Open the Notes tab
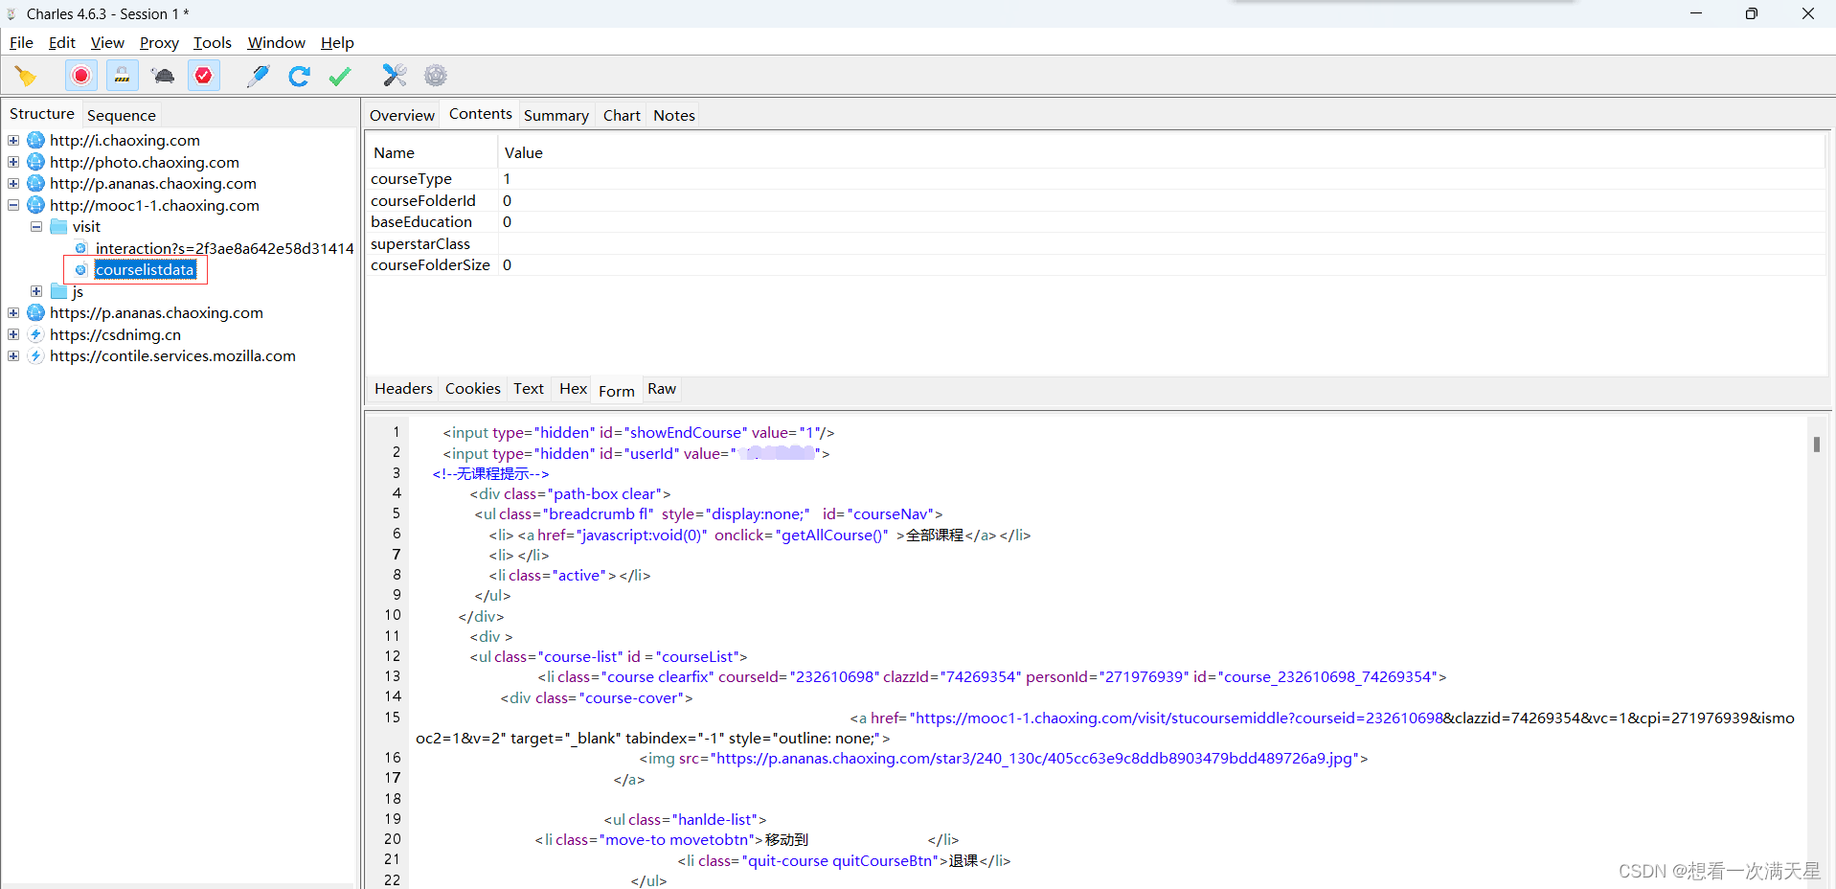 point(674,115)
